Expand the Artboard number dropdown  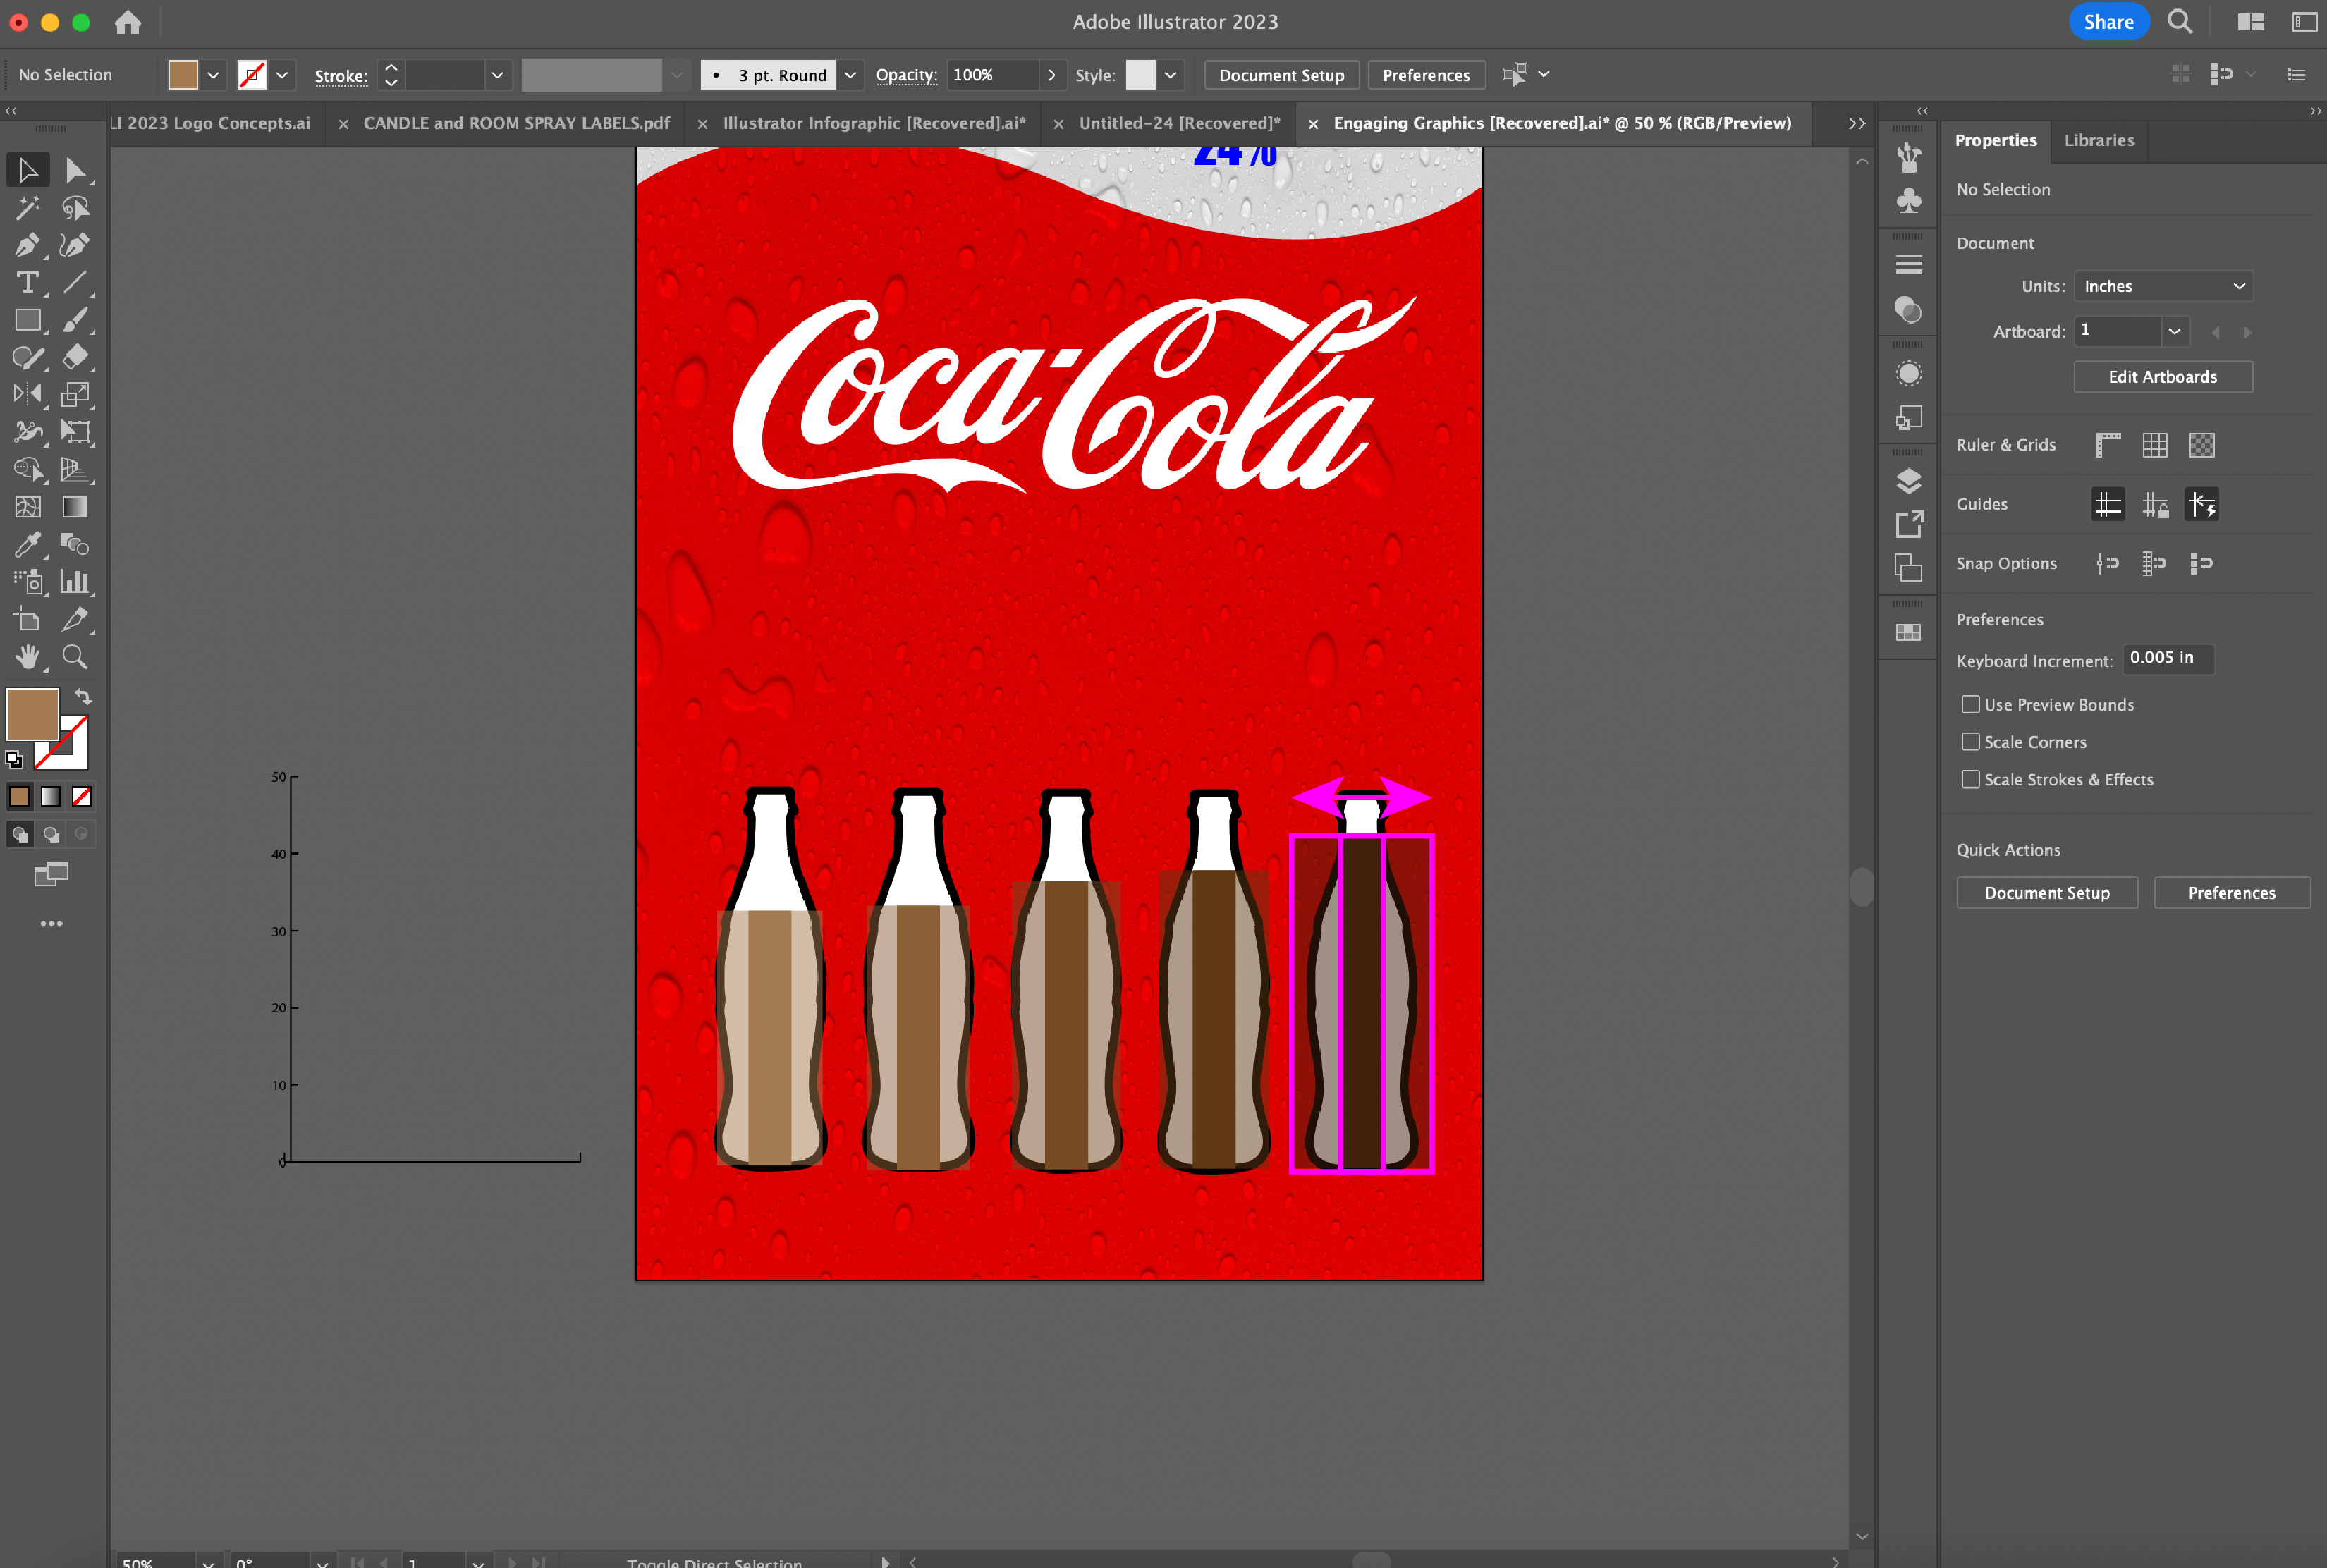point(2173,331)
